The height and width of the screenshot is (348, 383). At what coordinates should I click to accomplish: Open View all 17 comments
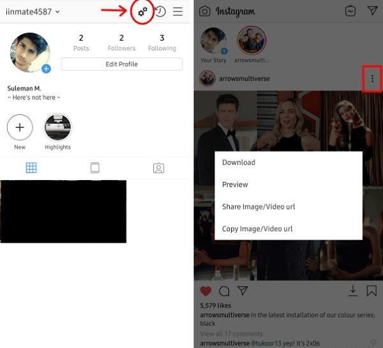pos(231,334)
